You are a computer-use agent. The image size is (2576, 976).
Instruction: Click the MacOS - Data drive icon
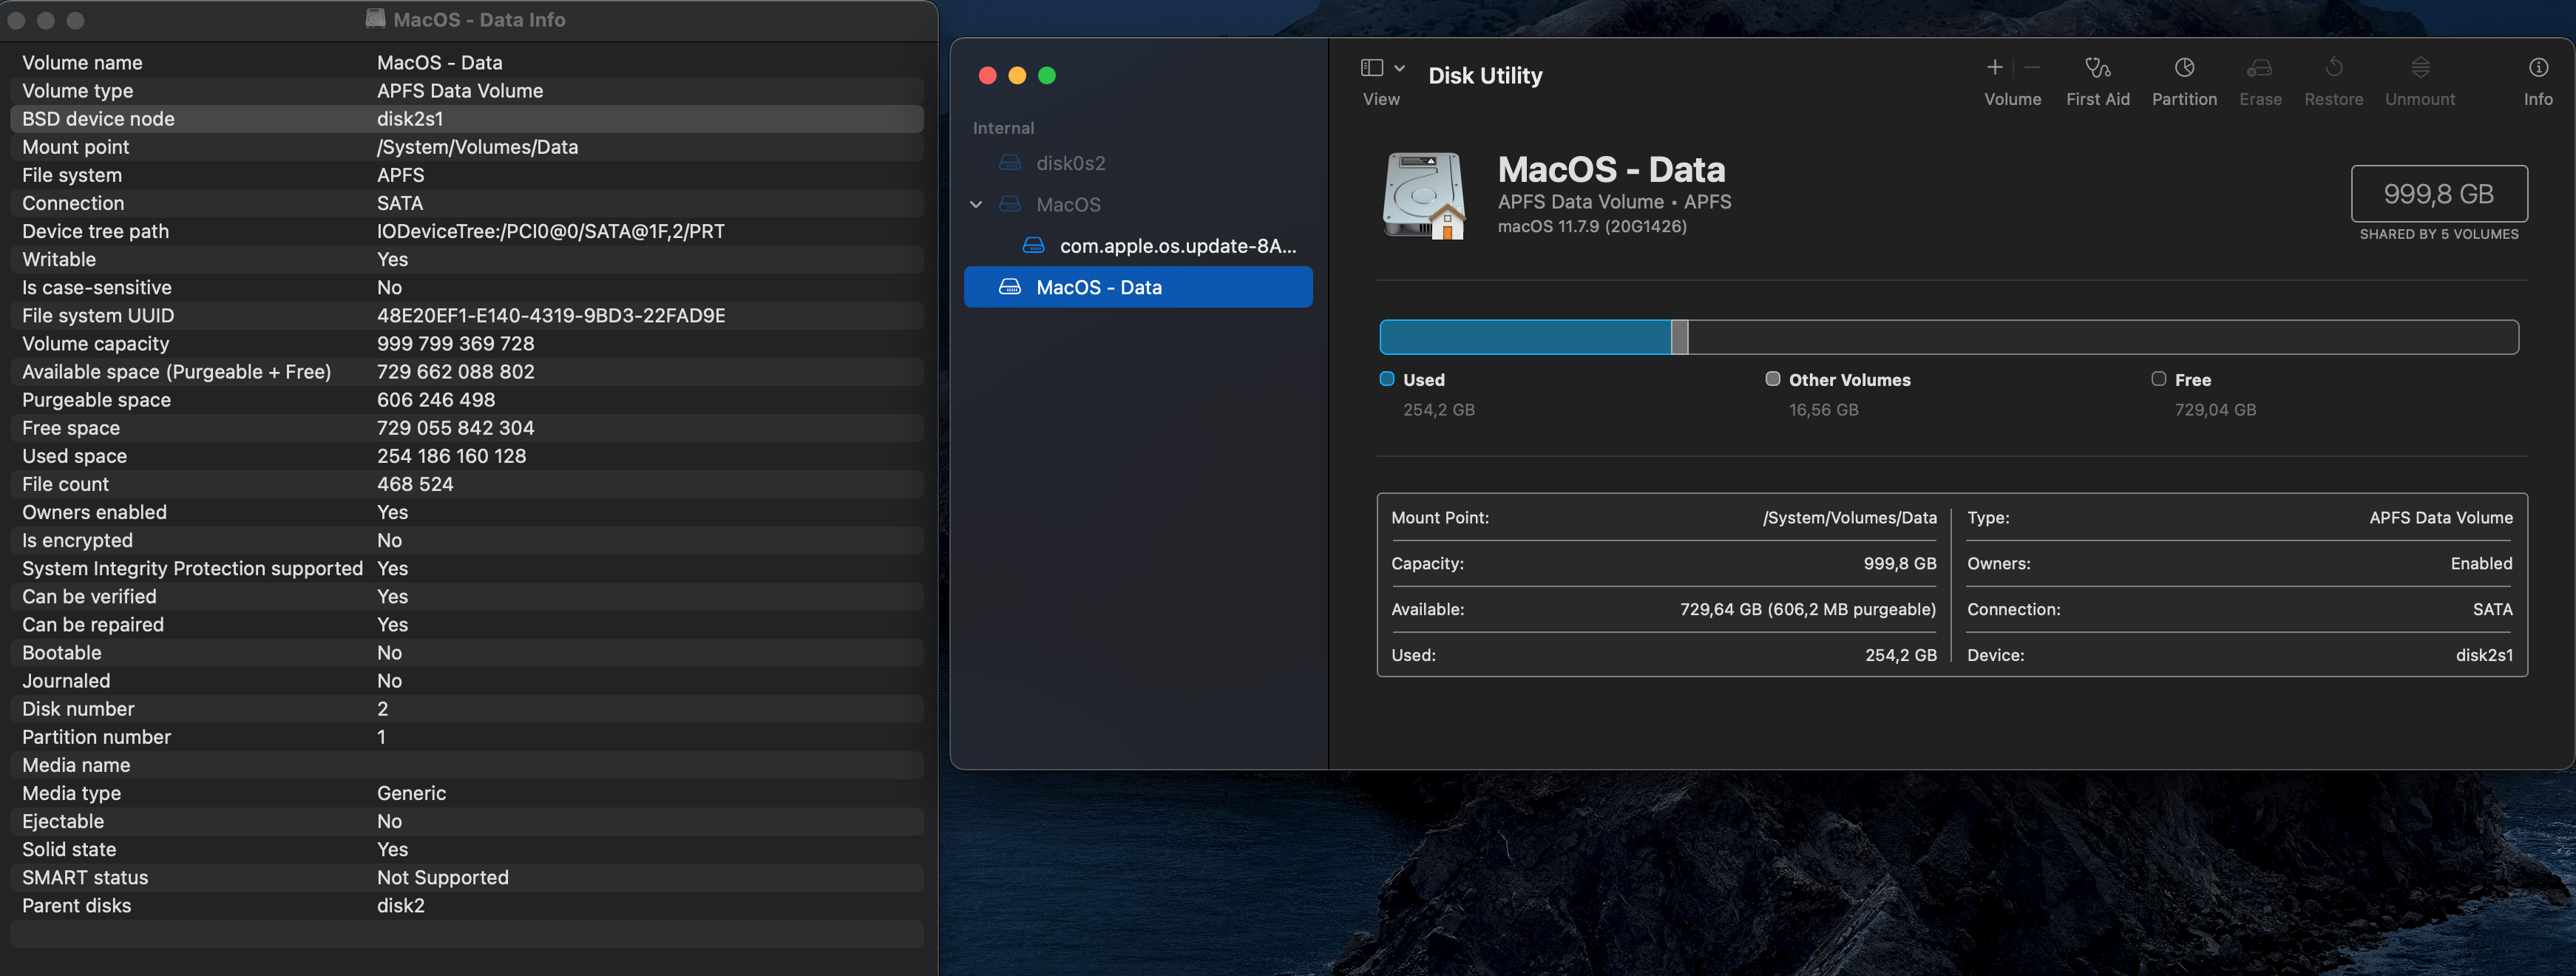click(x=1424, y=195)
